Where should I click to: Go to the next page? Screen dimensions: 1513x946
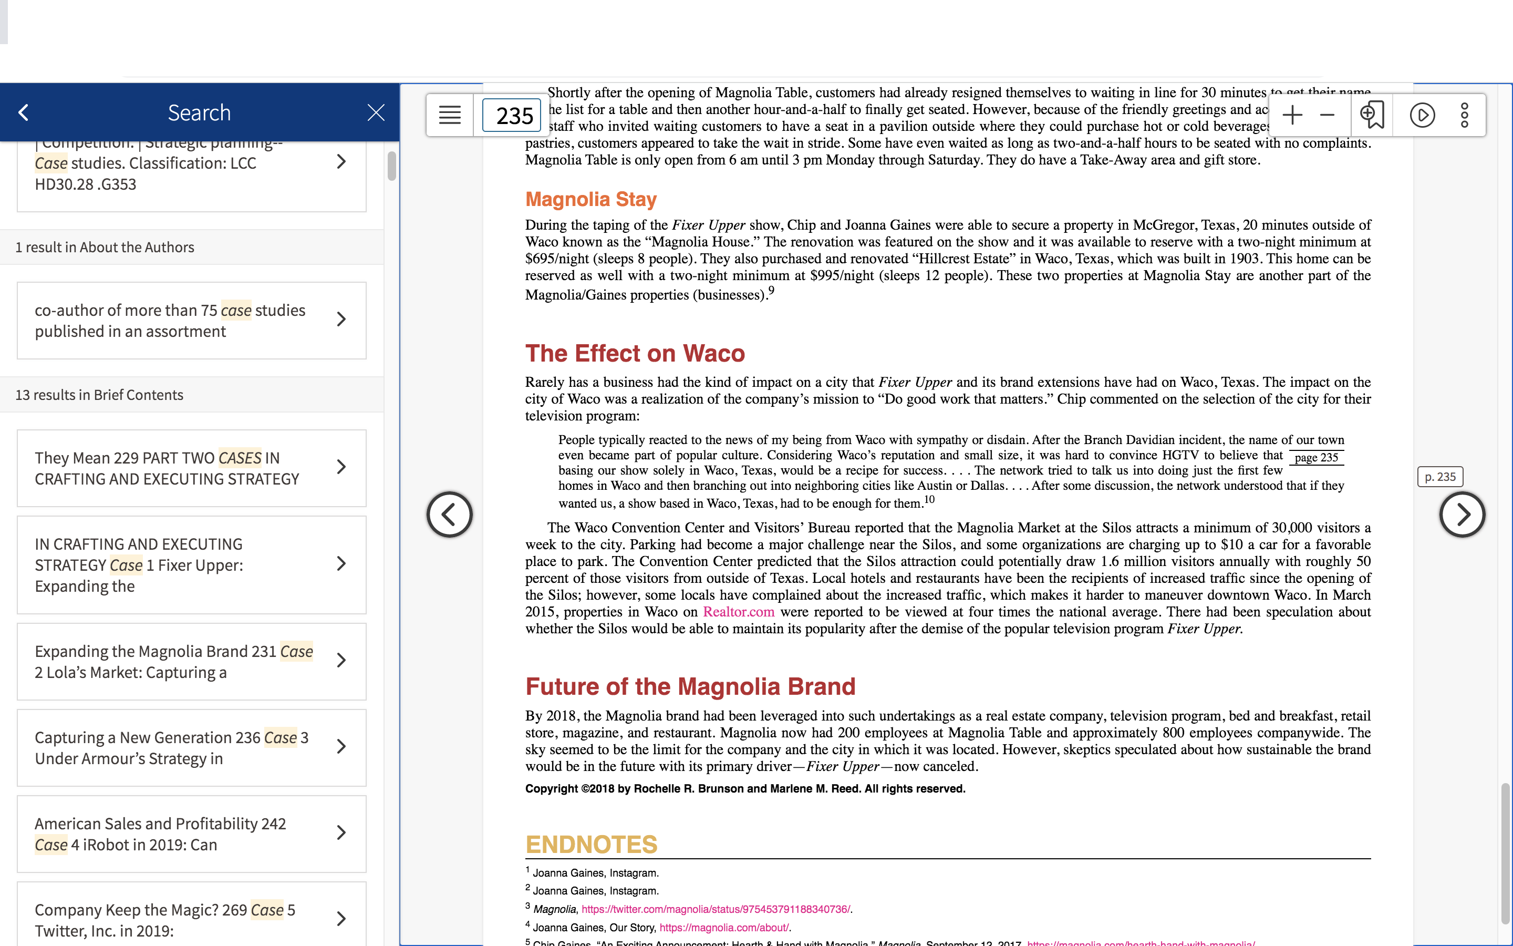(1462, 515)
